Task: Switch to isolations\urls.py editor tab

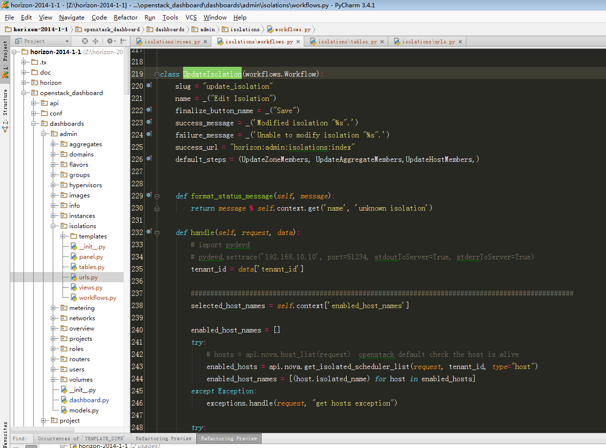Action: [428, 42]
